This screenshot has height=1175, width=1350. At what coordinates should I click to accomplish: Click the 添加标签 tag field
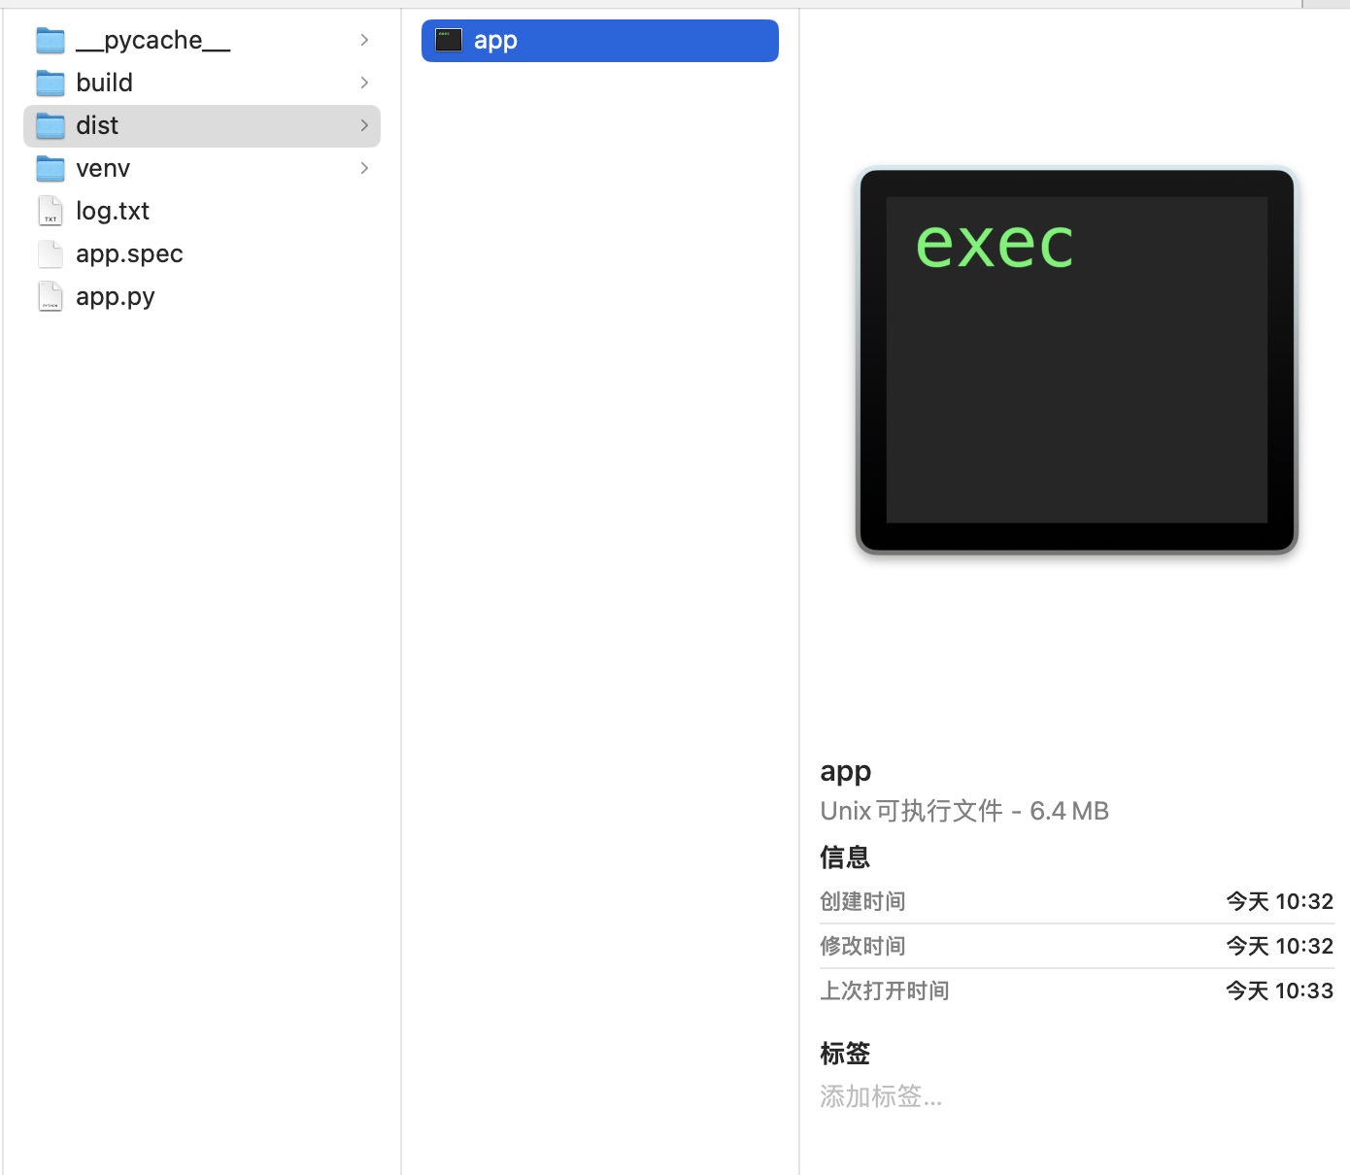881,1096
